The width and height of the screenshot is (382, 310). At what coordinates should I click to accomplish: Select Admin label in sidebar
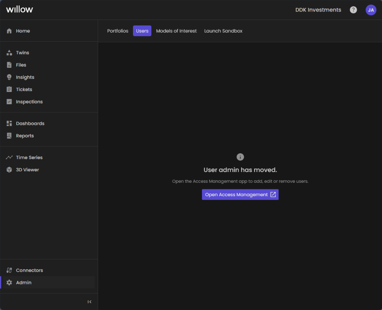(24, 282)
